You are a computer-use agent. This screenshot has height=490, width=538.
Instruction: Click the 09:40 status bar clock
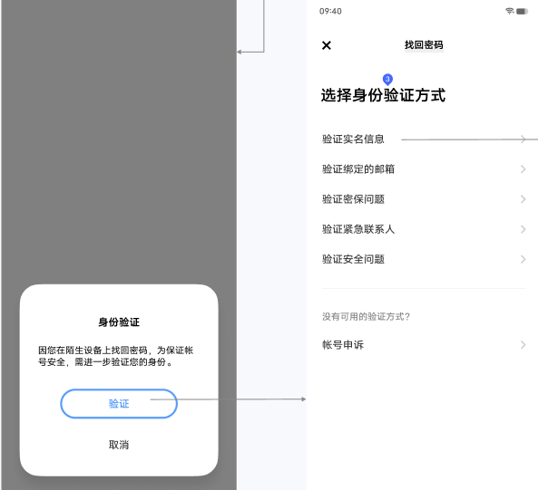pyautogui.click(x=330, y=11)
